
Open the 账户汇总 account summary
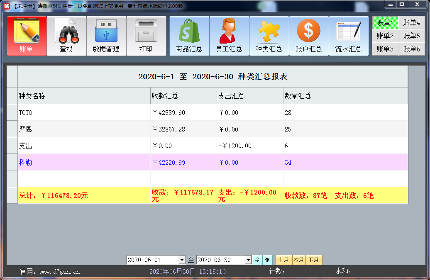[x=308, y=36]
